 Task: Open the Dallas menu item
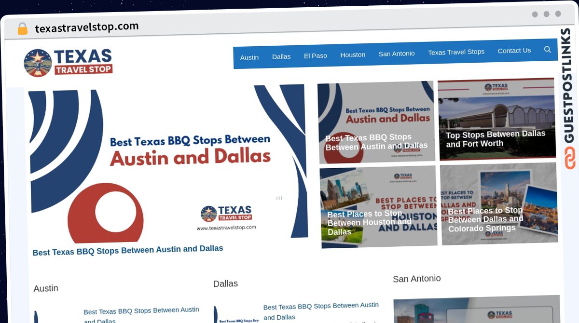281,56
